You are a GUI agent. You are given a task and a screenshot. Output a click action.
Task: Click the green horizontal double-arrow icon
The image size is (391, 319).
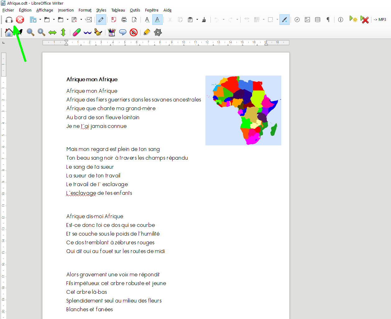click(53, 32)
